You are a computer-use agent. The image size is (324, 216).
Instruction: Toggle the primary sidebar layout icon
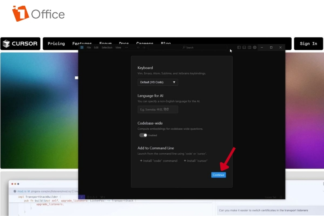pyautogui.click(x=239, y=47)
